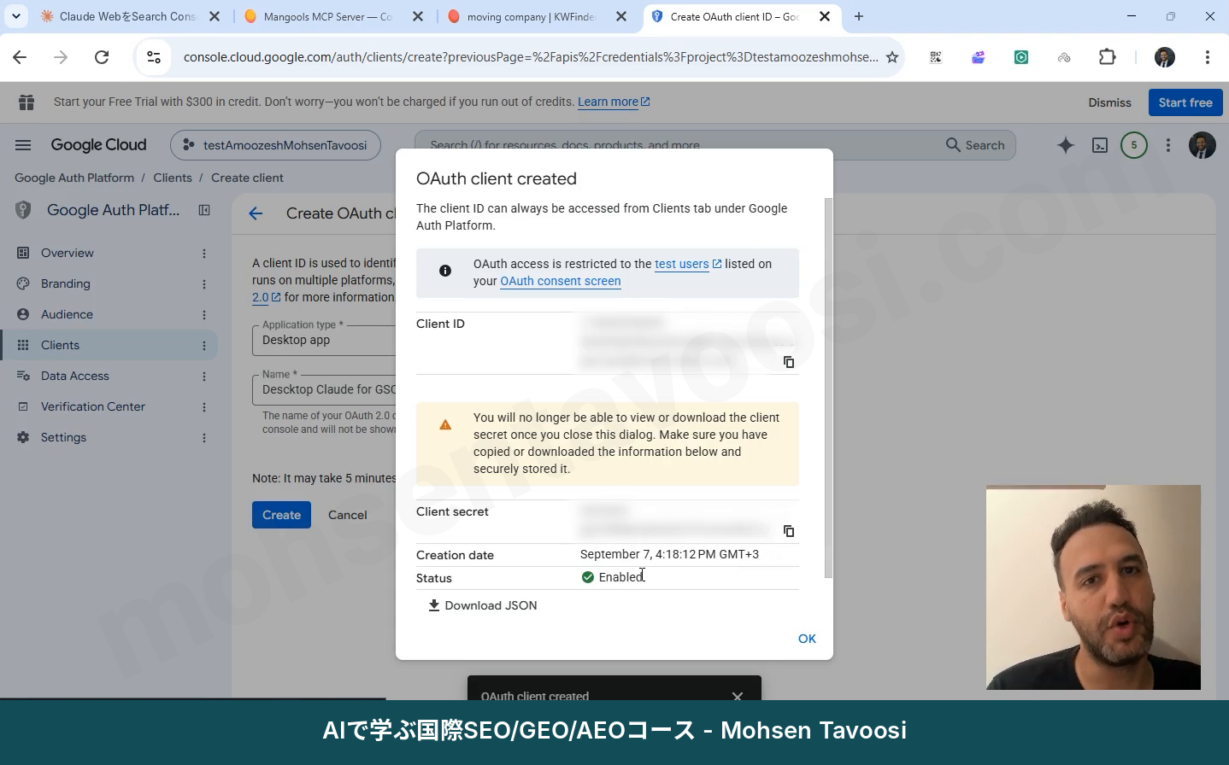
Task: Expand options for the Audience item
Action: click(x=204, y=314)
